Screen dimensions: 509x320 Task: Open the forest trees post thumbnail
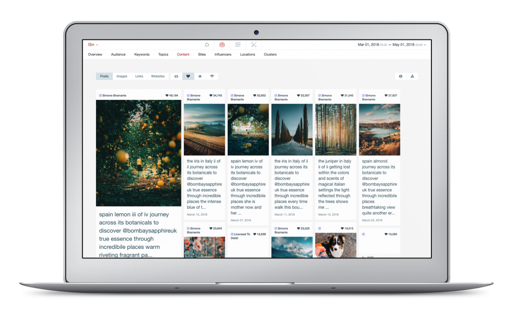[x=336, y=129]
